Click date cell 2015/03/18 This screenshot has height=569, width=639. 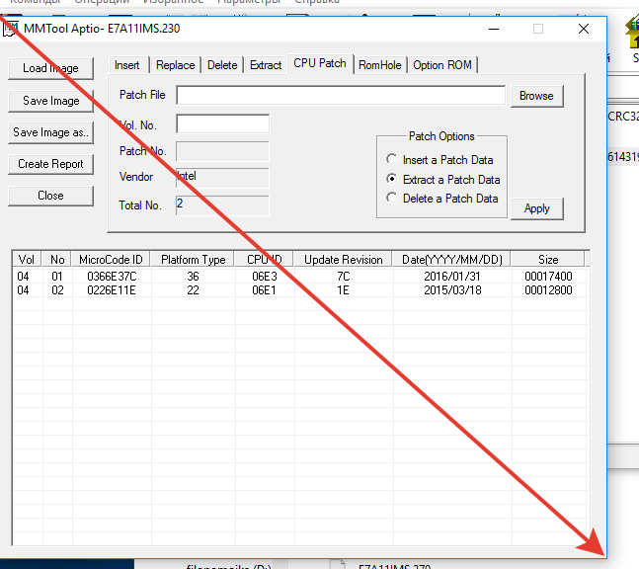tap(452, 290)
